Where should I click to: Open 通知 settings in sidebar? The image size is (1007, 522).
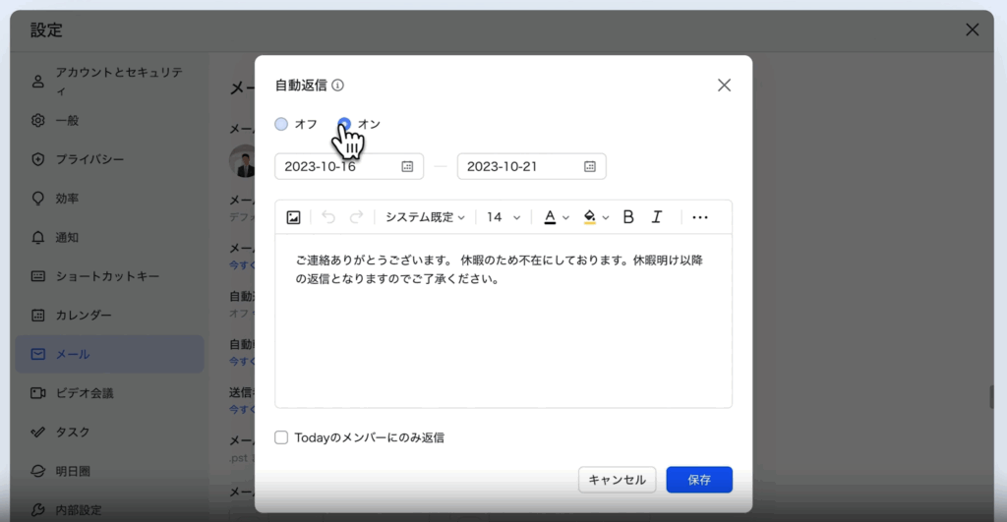[67, 237]
